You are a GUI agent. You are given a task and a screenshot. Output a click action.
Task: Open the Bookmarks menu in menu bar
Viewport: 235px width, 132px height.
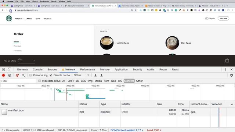click(44, 1)
